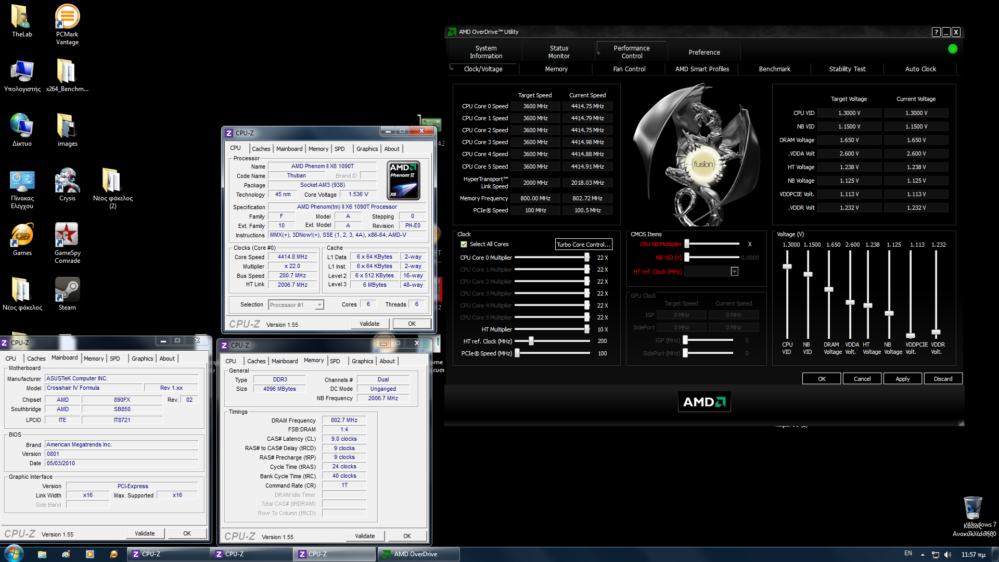Adjust HT ref. Clock slider handle

pyautogui.click(x=531, y=341)
